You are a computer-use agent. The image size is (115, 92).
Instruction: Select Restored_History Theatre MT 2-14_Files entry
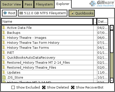pyautogui.click(x=38, y=63)
